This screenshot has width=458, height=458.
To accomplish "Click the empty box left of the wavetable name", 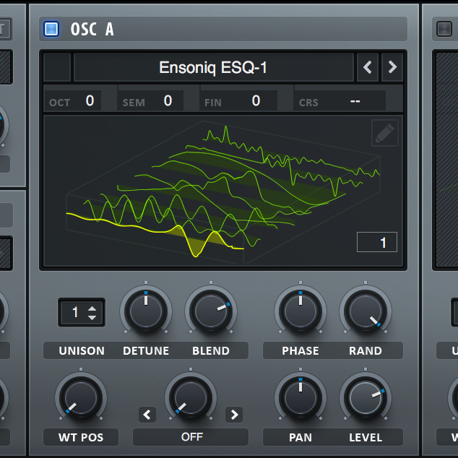I will click(x=57, y=67).
